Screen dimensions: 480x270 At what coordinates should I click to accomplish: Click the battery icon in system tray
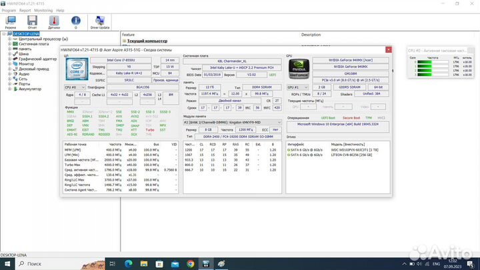412,264
